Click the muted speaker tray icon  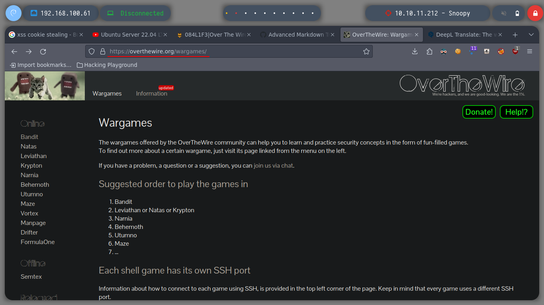pos(504,13)
